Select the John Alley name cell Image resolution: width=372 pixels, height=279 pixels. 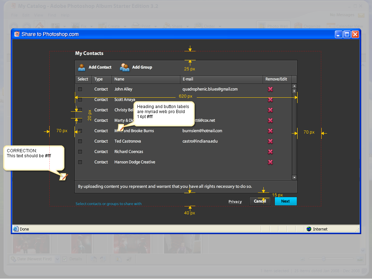pyautogui.click(x=123, y=89)
